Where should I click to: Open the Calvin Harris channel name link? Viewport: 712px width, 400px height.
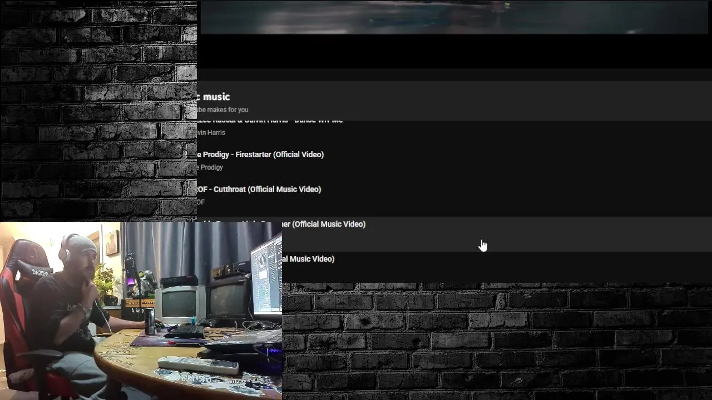(211, 132)
